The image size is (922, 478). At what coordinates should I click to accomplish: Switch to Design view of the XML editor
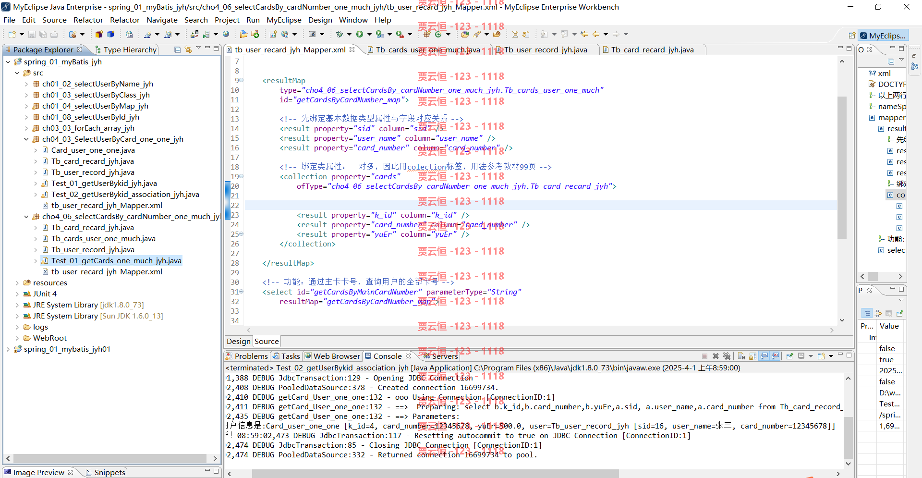(x=239, y=341)
